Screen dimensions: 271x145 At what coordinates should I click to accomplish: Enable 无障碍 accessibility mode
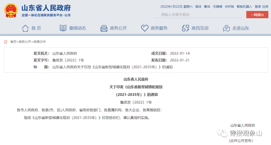click(217, 7)
